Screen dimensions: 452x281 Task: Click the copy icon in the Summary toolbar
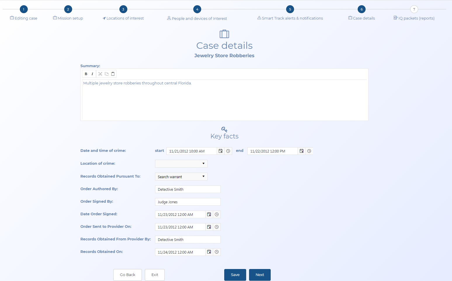106,74
